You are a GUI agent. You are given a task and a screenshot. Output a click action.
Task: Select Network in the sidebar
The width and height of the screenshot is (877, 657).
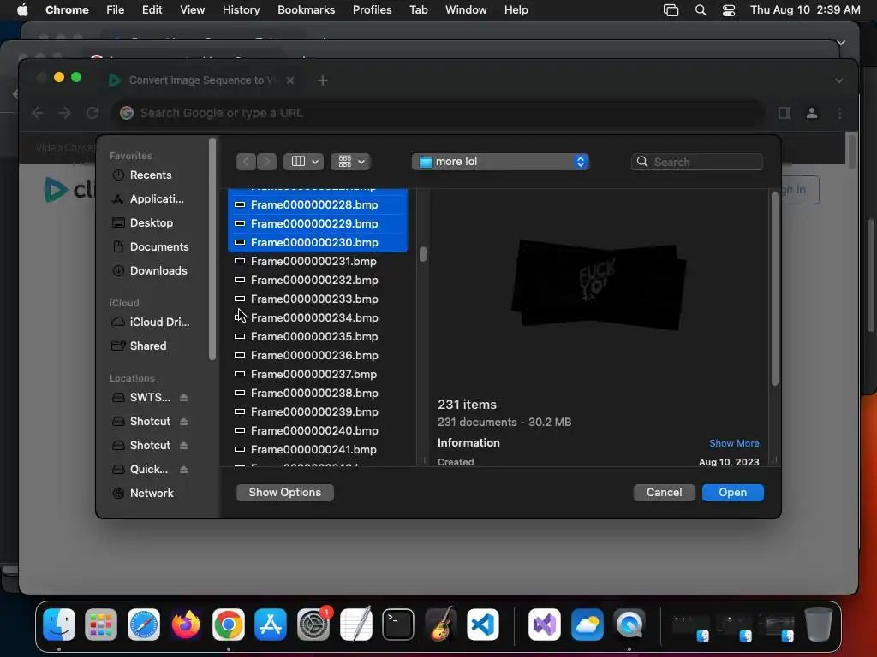coord(152,494)
